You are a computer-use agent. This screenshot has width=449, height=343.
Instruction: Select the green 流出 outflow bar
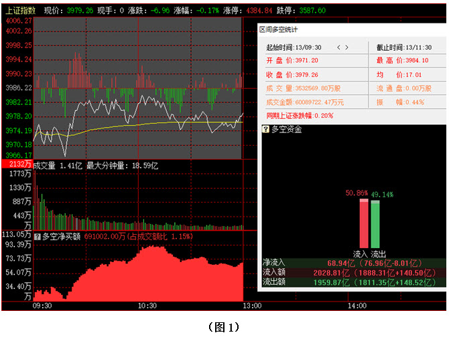coord(375,223)
